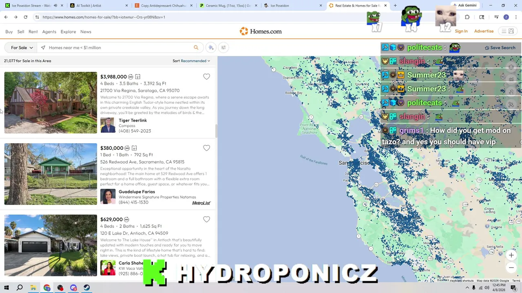Click the listings panel scrollbar

pos(216,131)
